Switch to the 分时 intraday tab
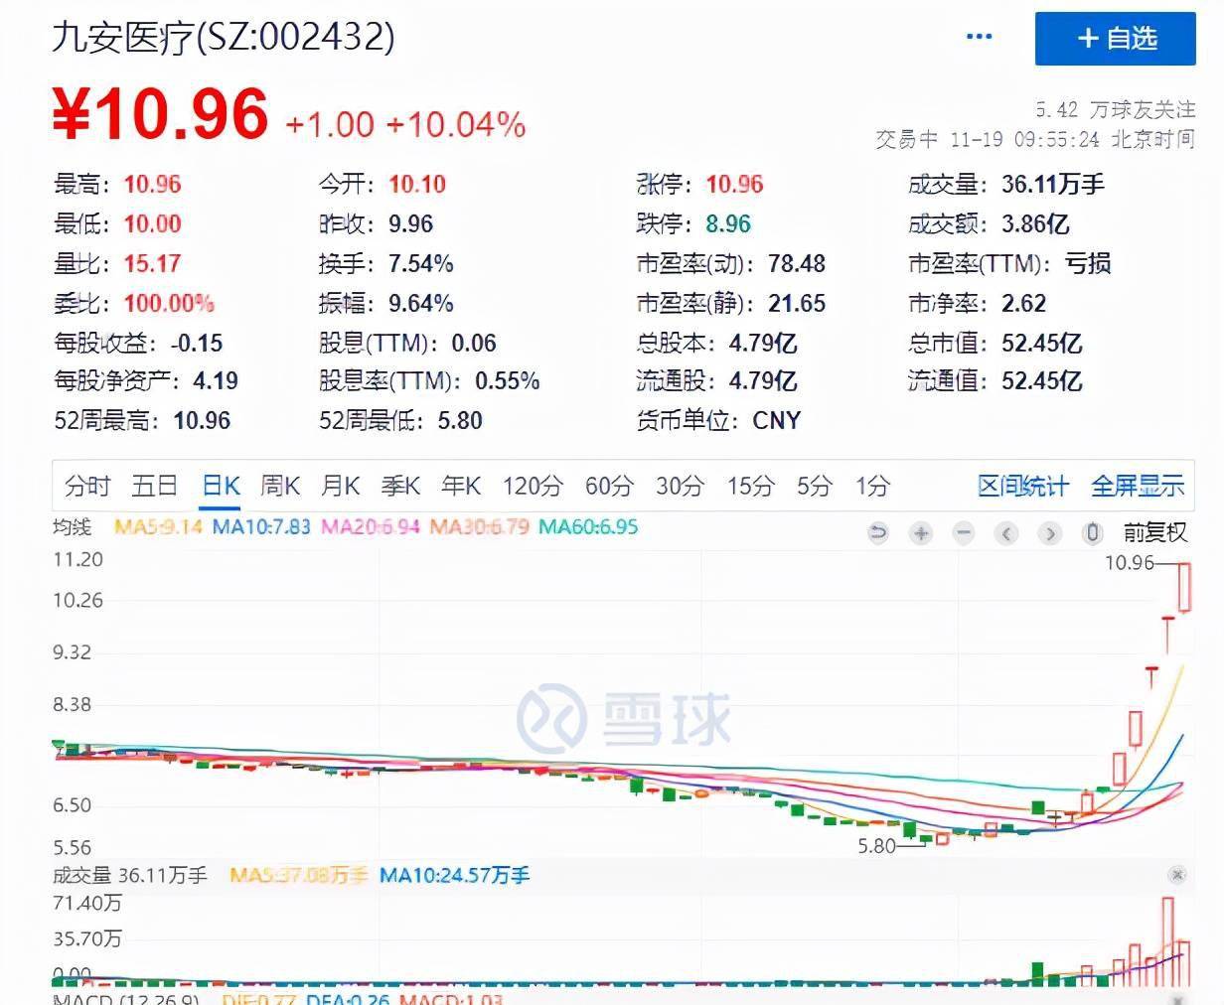This screenshot has height=1005, width=1224. pos(87,487)
